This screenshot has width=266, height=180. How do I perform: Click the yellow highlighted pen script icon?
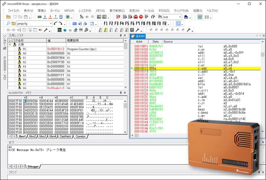tap(105, 30)
